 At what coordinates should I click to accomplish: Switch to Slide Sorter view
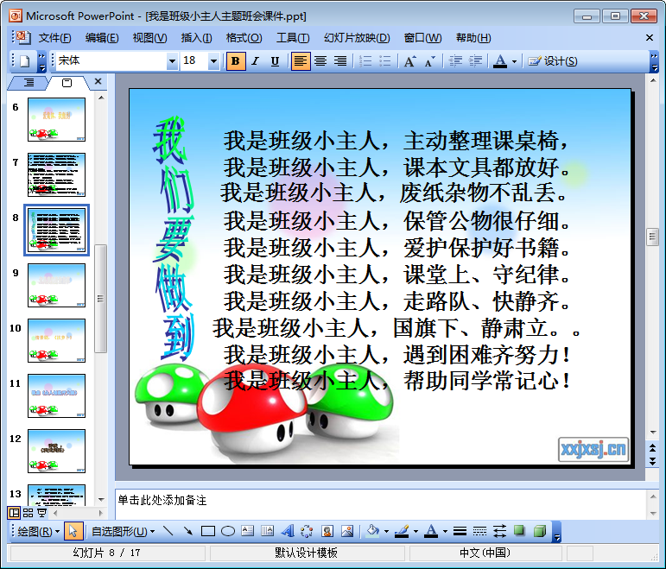pos(28,513)
